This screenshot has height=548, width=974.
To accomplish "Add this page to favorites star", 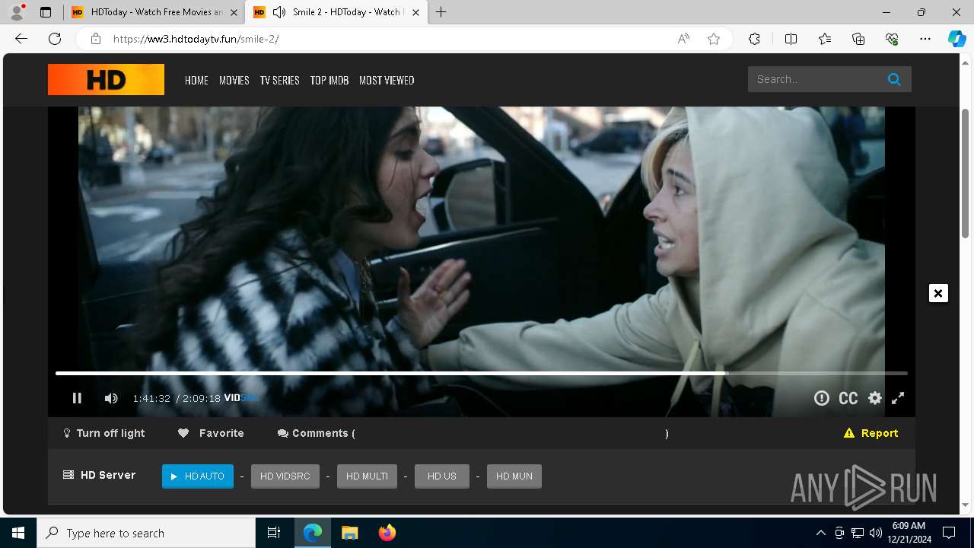I will tap(714, 39).
